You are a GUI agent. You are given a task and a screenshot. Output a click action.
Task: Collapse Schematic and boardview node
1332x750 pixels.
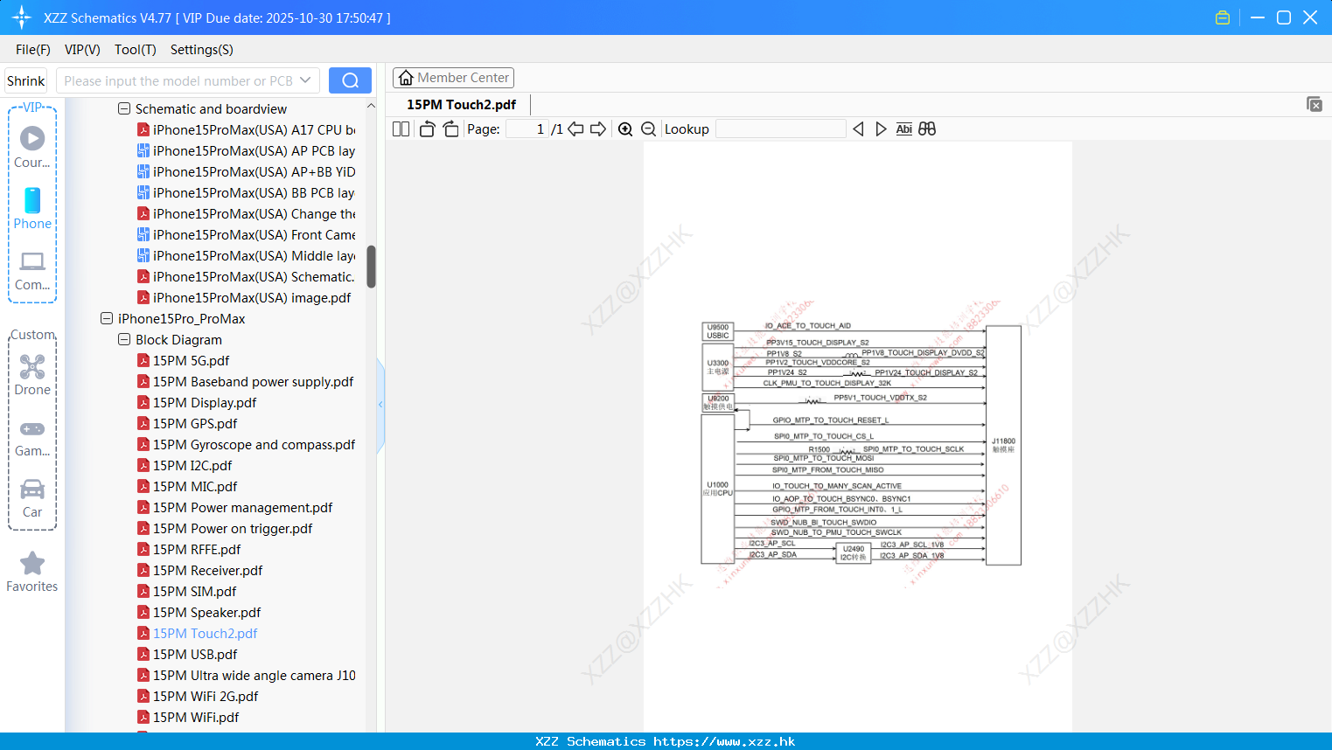pos(124,109)
